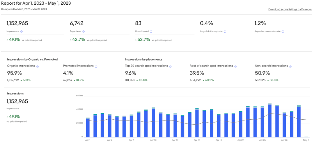Select the Apr 10 impressions bar
This screenshot has width=312, height=143.
153,122
